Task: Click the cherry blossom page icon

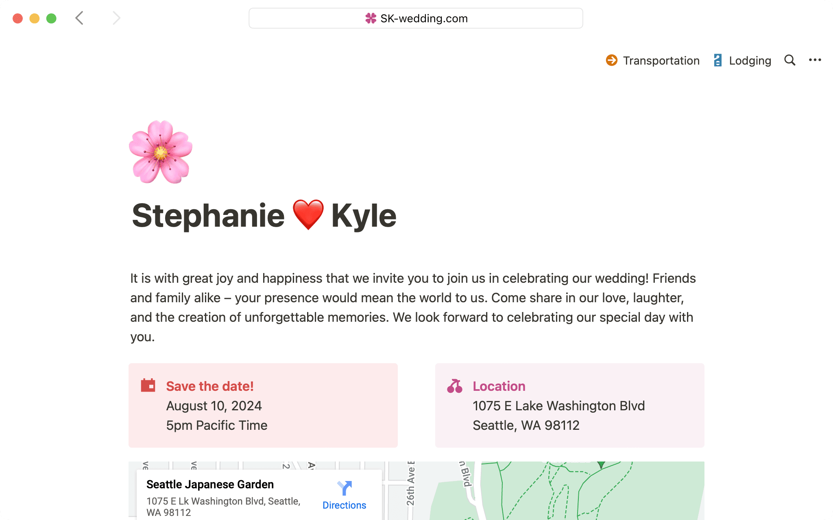Action: [x=161, y=152]
